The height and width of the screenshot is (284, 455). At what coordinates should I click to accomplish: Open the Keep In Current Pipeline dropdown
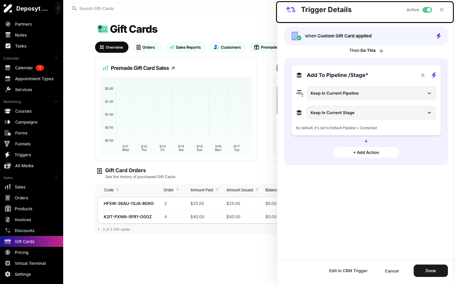(371, 93)
